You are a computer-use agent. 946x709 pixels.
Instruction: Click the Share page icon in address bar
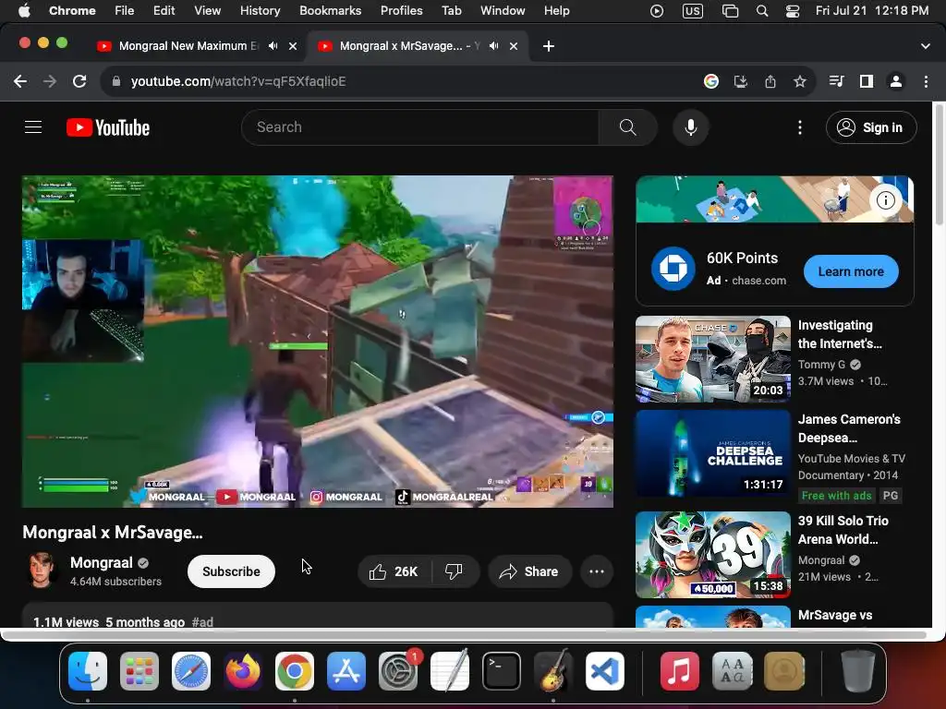[x=770, y=81]
